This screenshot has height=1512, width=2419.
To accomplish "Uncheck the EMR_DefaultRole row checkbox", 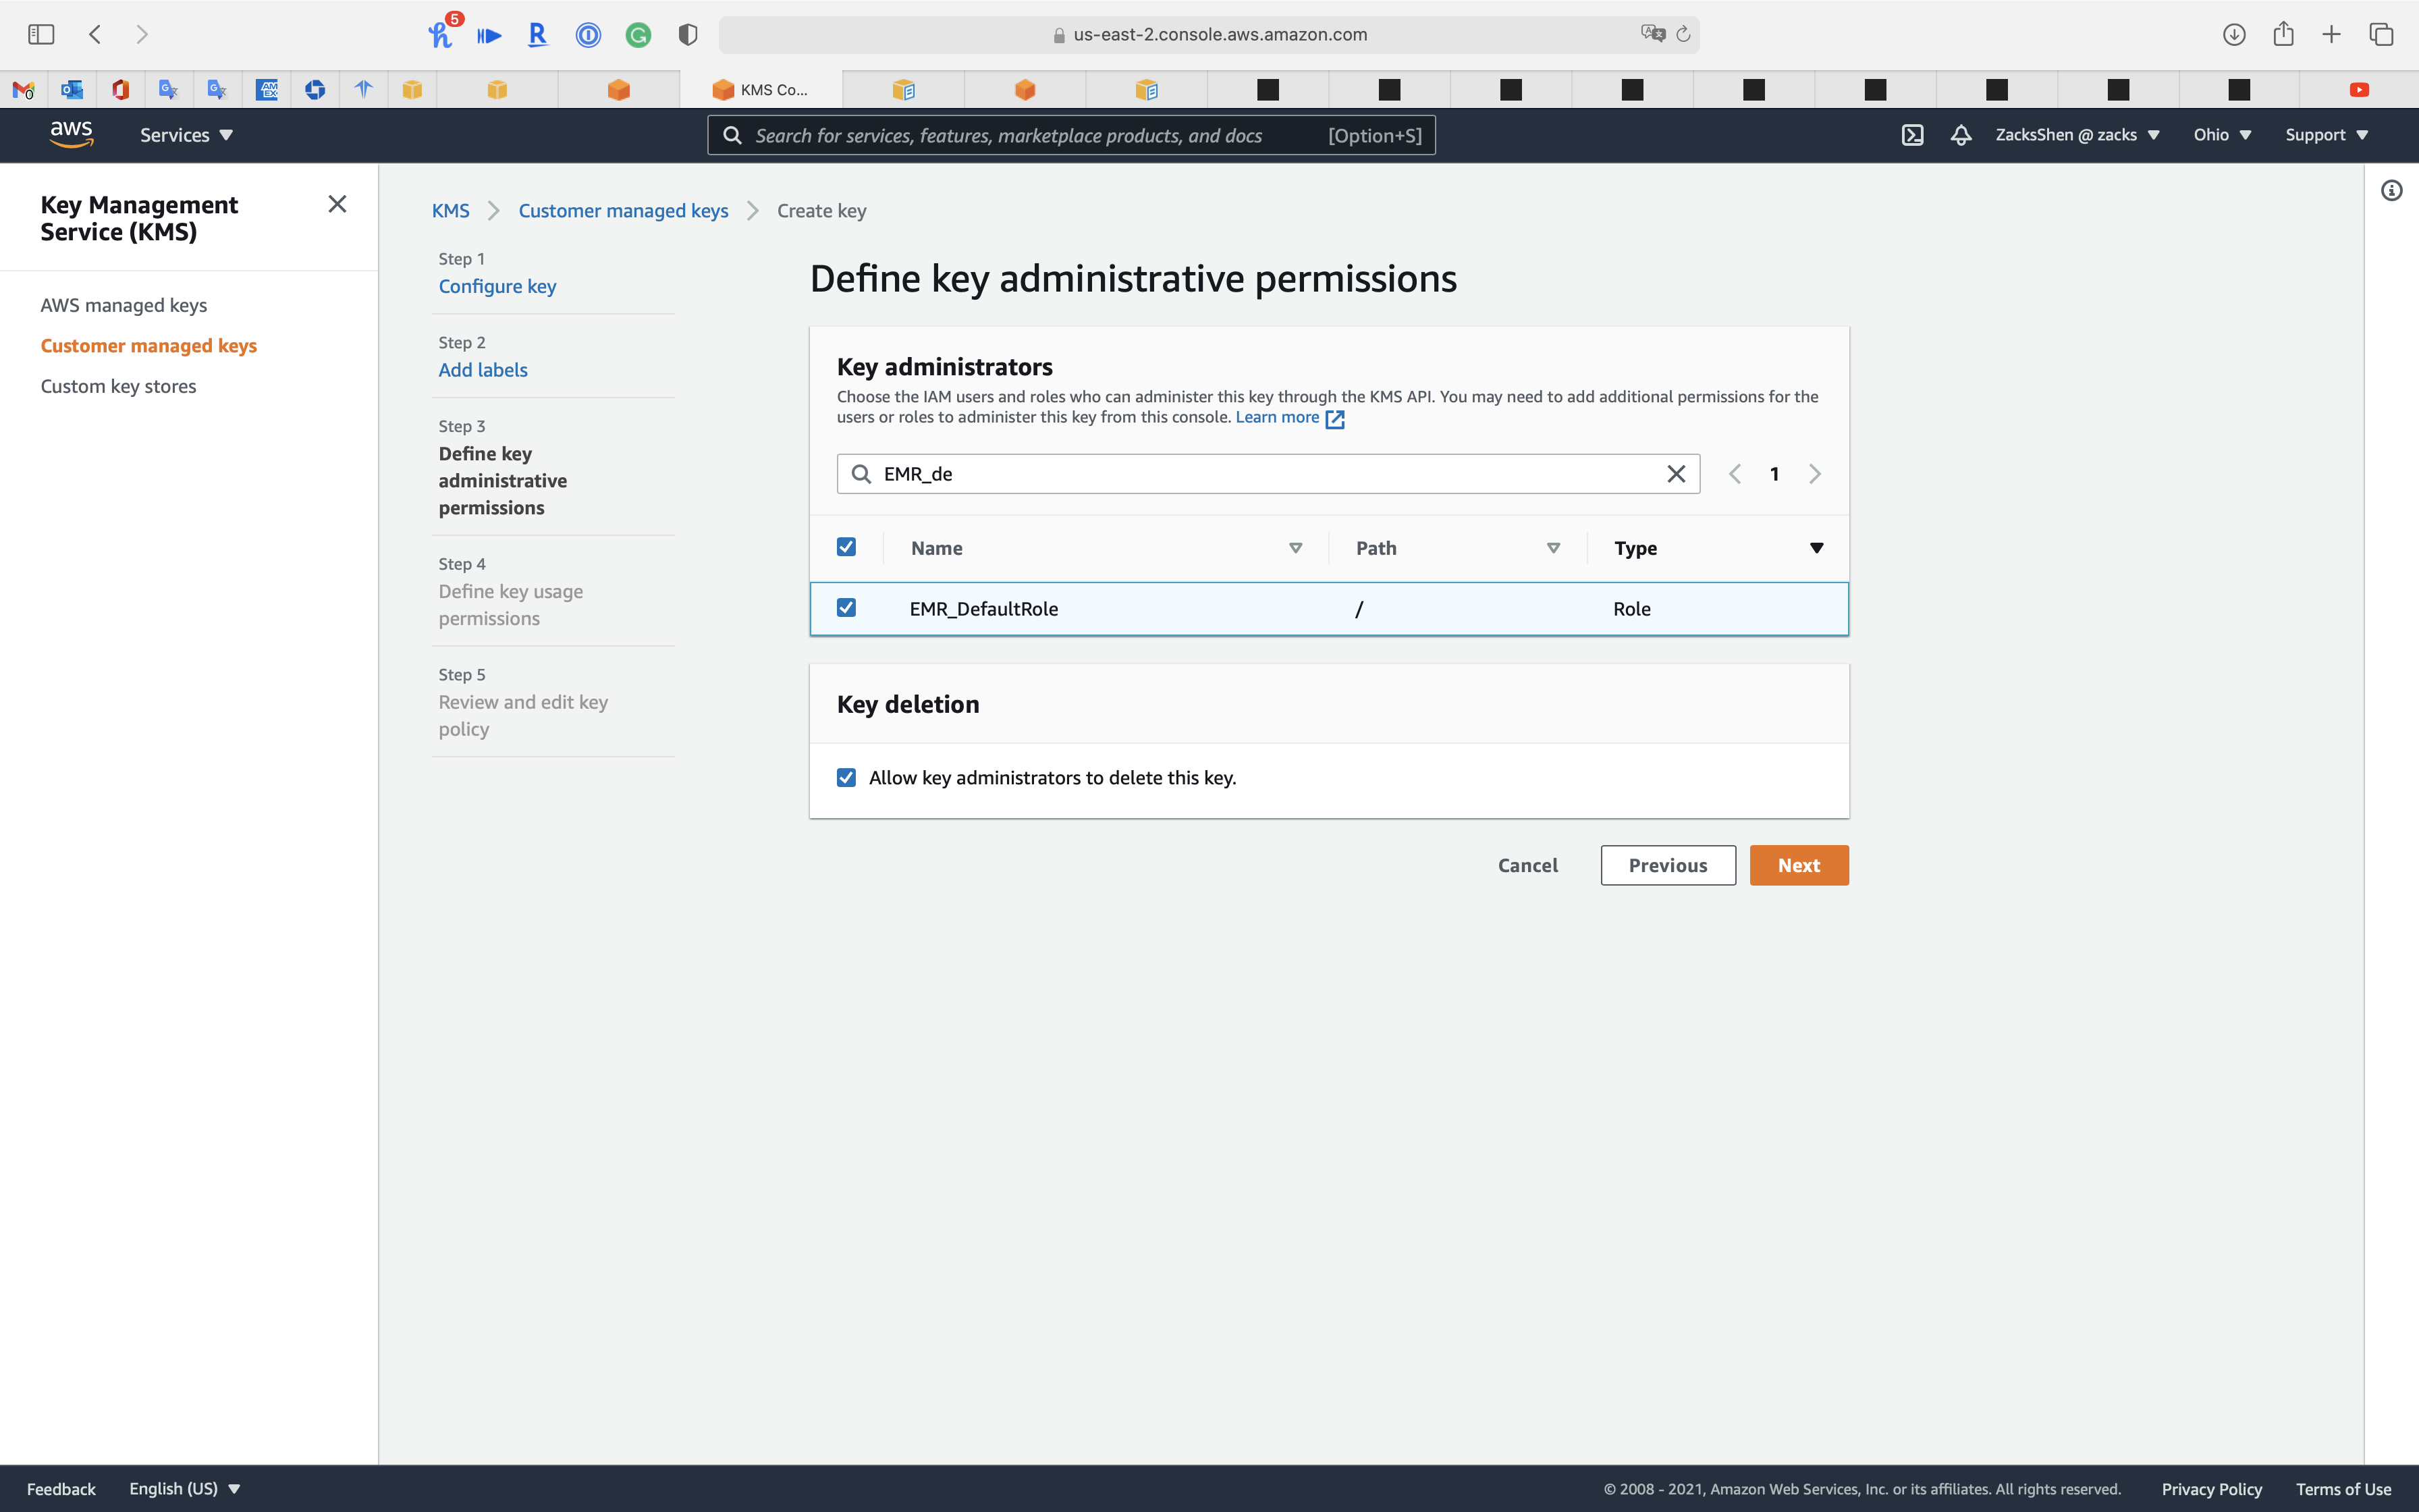I will click(846, 608).
